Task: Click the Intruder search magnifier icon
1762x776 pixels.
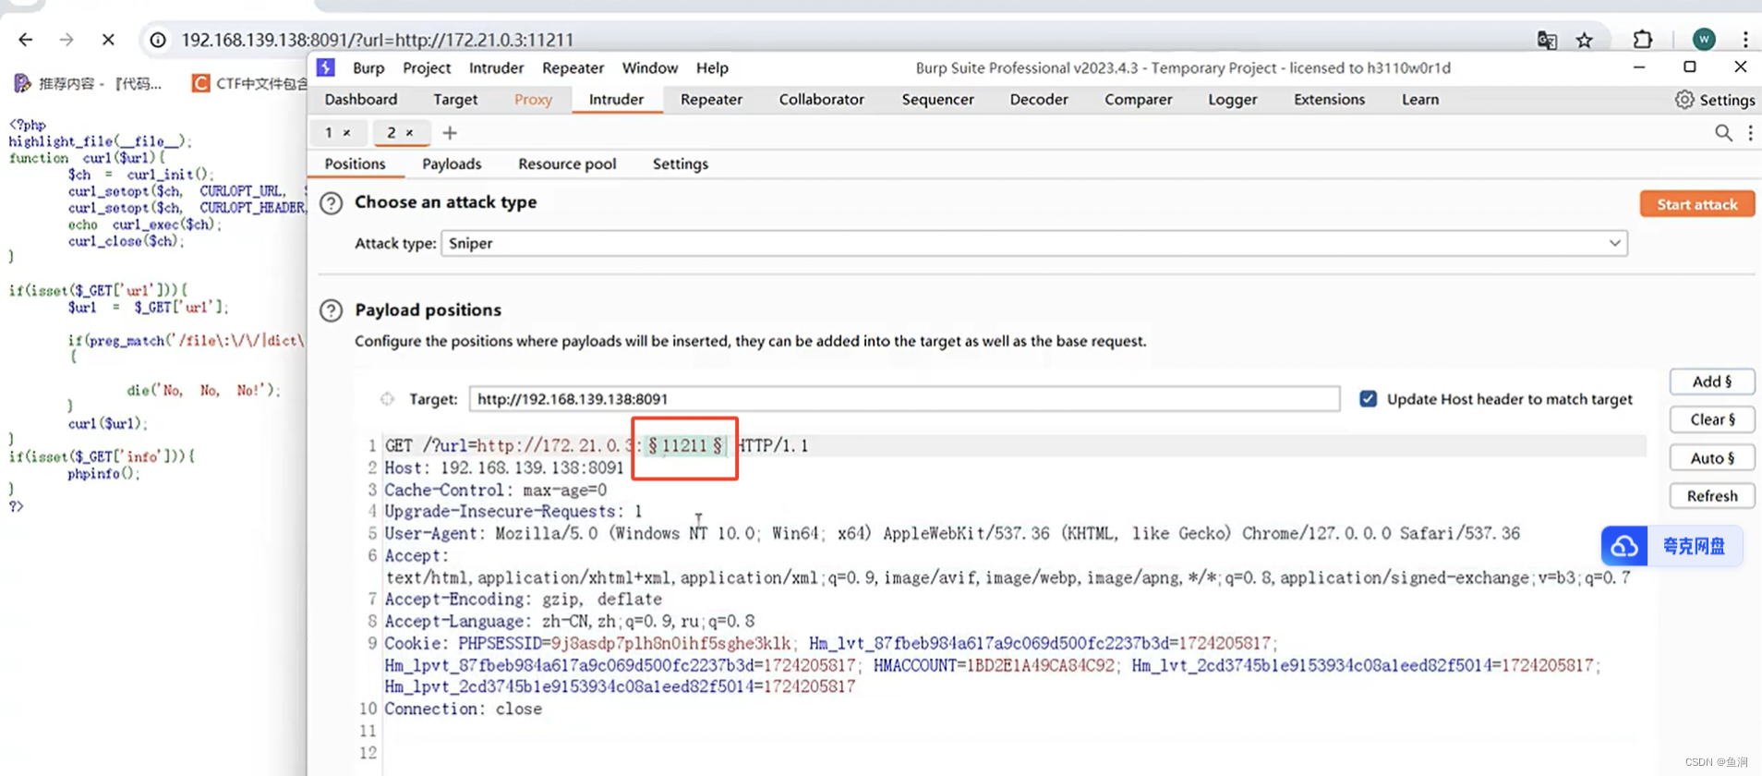Action: (x=1723, y=133)
